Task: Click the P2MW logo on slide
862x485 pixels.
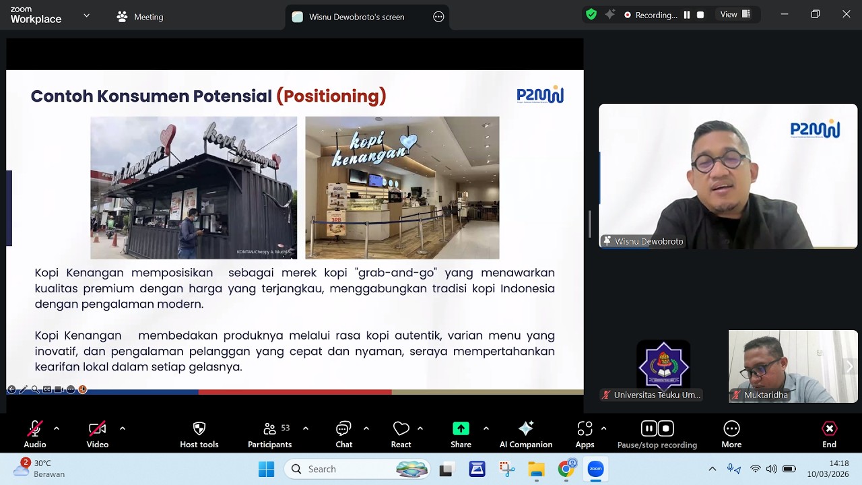Action: coord(540,94)
